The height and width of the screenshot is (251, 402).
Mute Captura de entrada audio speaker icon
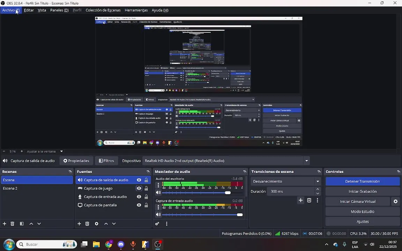pyautogui.click(x=158, y=215)
